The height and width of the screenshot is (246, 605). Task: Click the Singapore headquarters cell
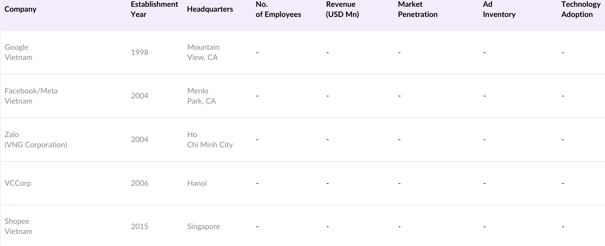pos(203,226)
